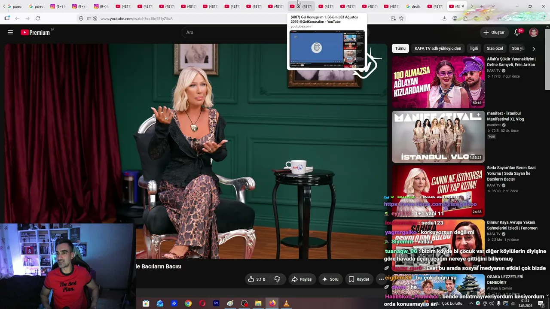
Task: Open Adobe Premiere Pro from taskbar
Action: click(216, 303)
